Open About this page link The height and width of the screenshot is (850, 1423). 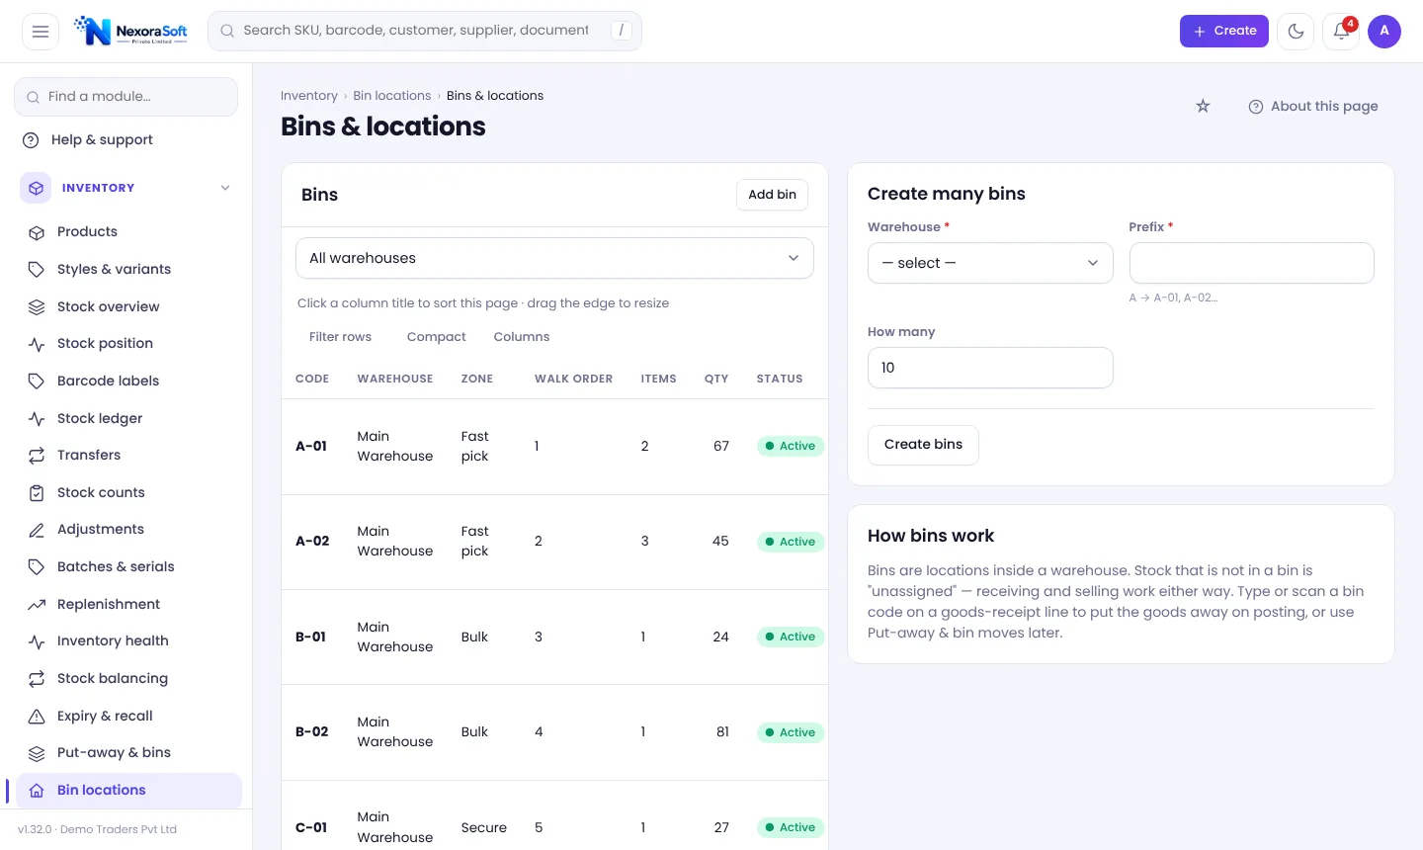1313,106
